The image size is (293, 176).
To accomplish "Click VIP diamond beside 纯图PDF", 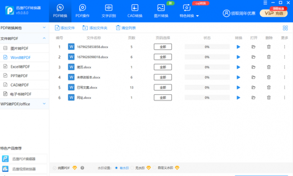I will point(75,168).
